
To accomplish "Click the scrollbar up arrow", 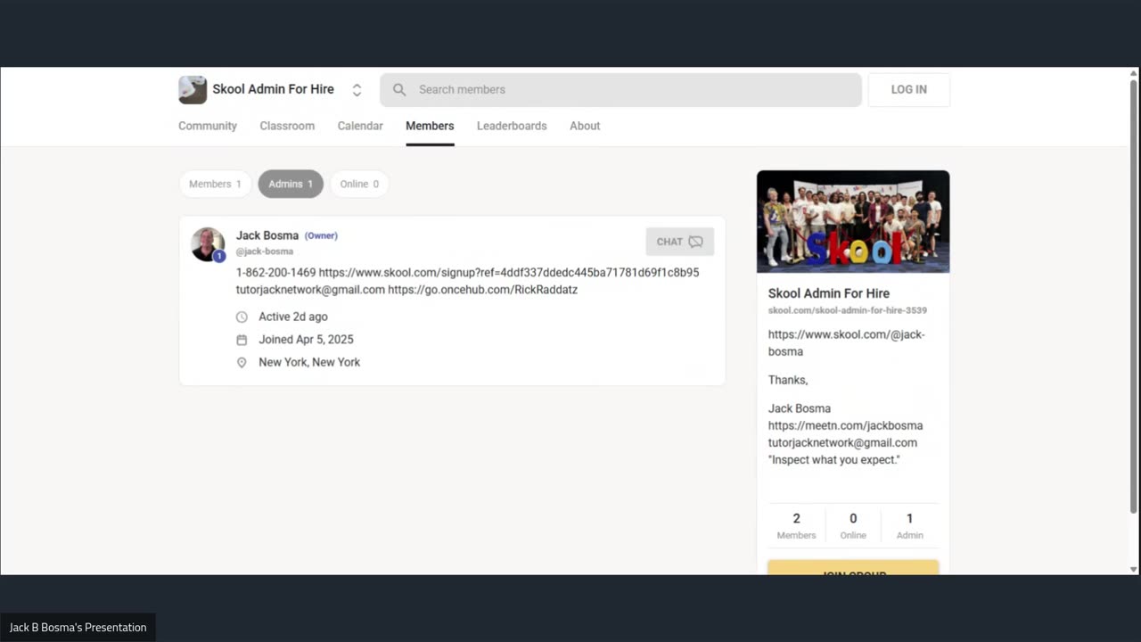I will (x=1134, y=74).
